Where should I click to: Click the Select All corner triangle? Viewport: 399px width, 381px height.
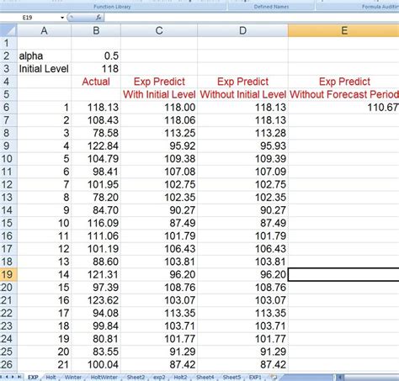coord(8,30)
